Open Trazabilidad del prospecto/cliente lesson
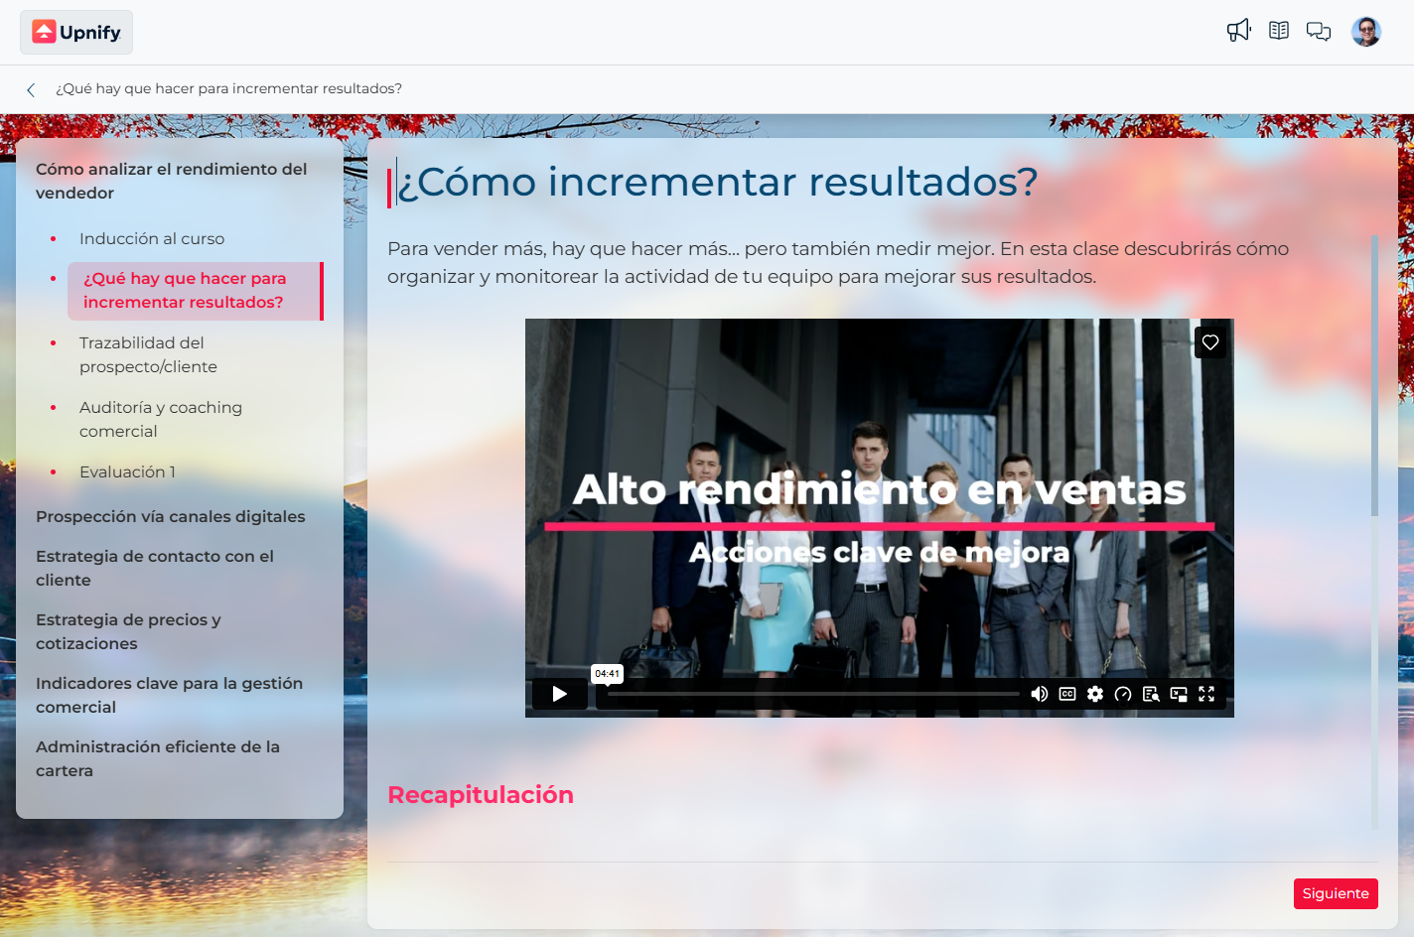Screen dimensions: 1414x937 (148, 354)
